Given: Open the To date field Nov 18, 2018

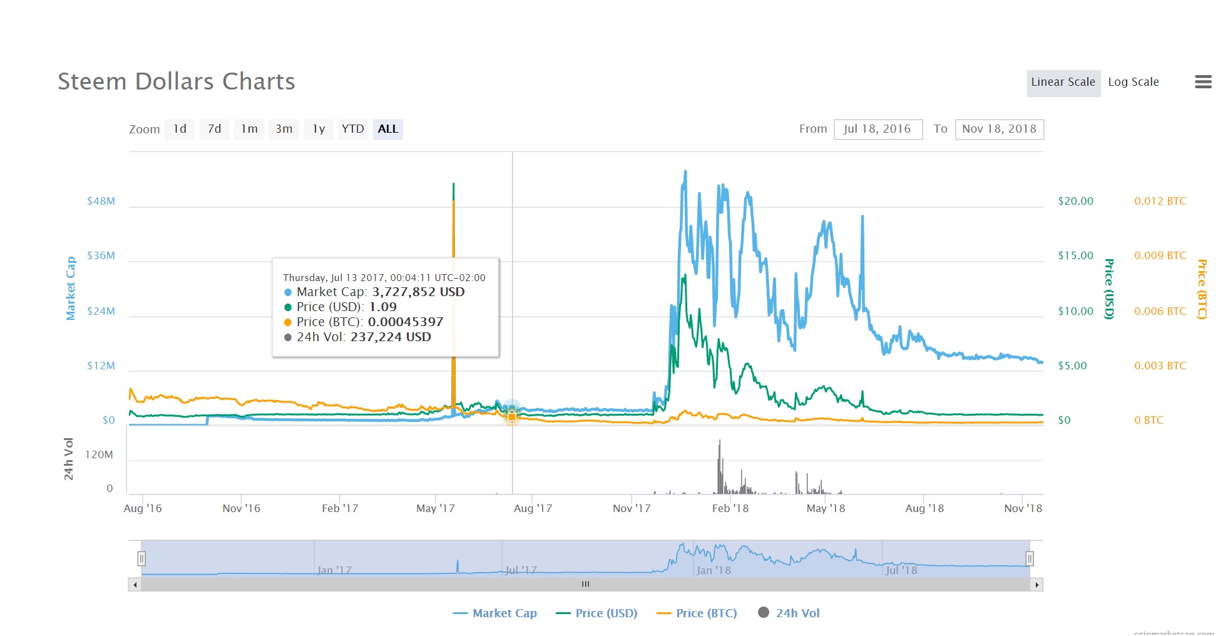Looking at the screenshot, I should pyautogui.click(x=1000, y=129).
